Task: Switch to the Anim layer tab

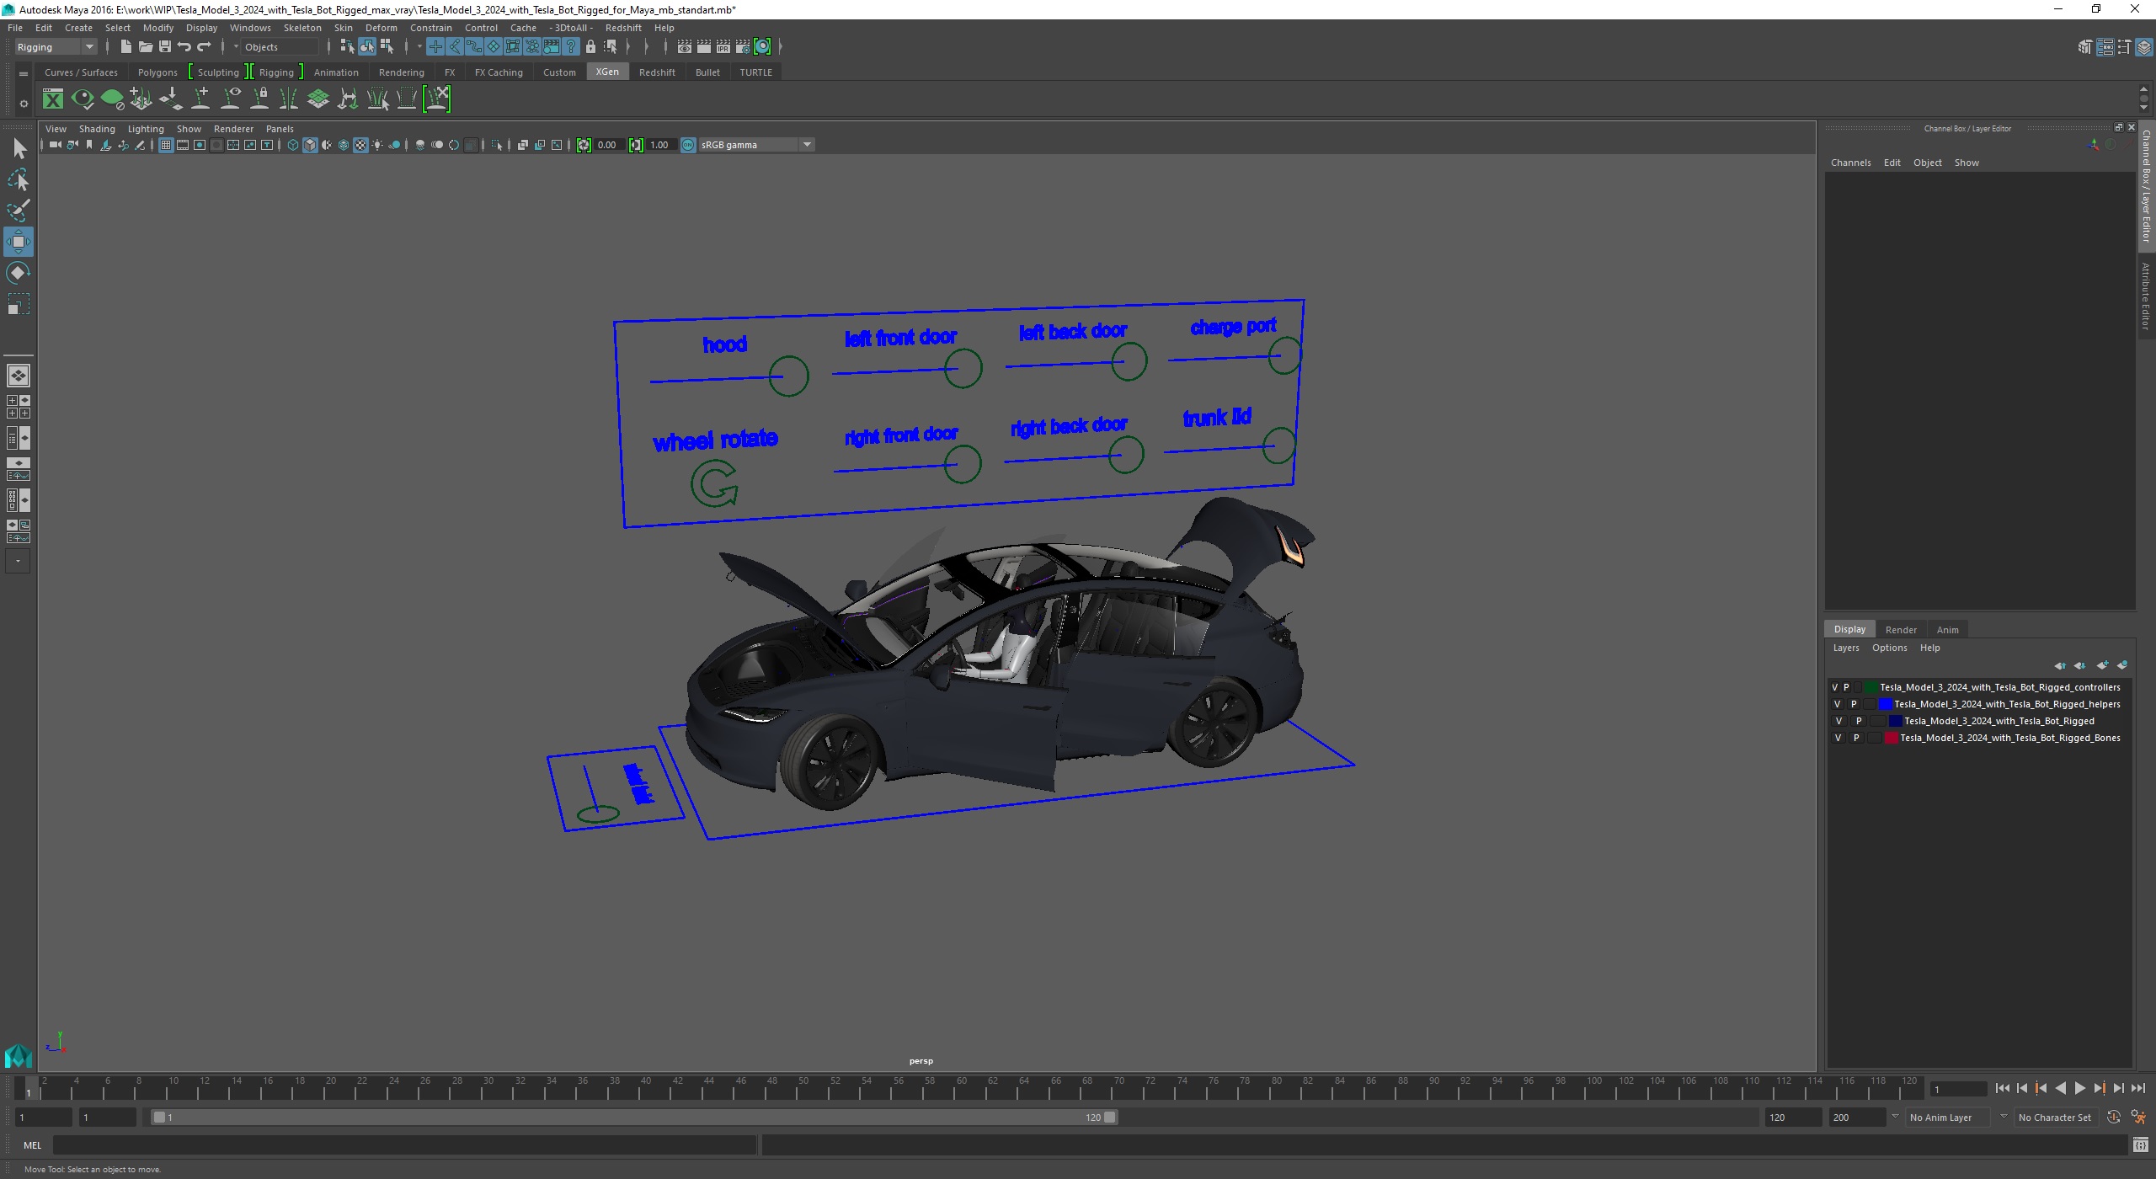Action: (1947, 630)
